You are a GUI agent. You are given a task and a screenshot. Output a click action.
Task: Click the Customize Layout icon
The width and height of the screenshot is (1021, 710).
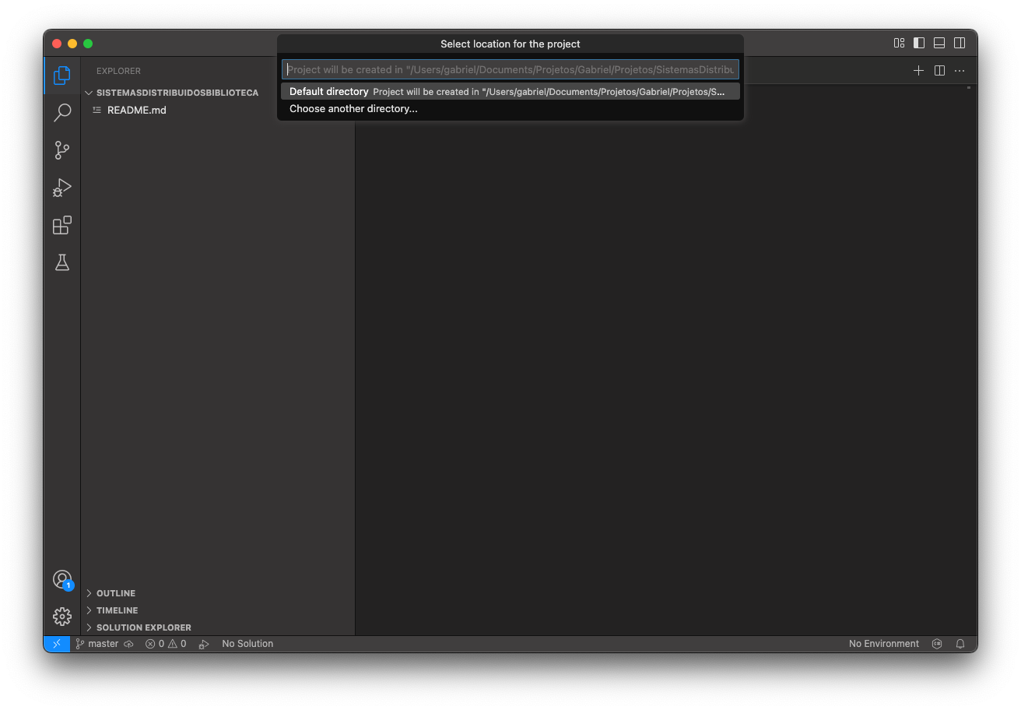(x=899, y=44)
